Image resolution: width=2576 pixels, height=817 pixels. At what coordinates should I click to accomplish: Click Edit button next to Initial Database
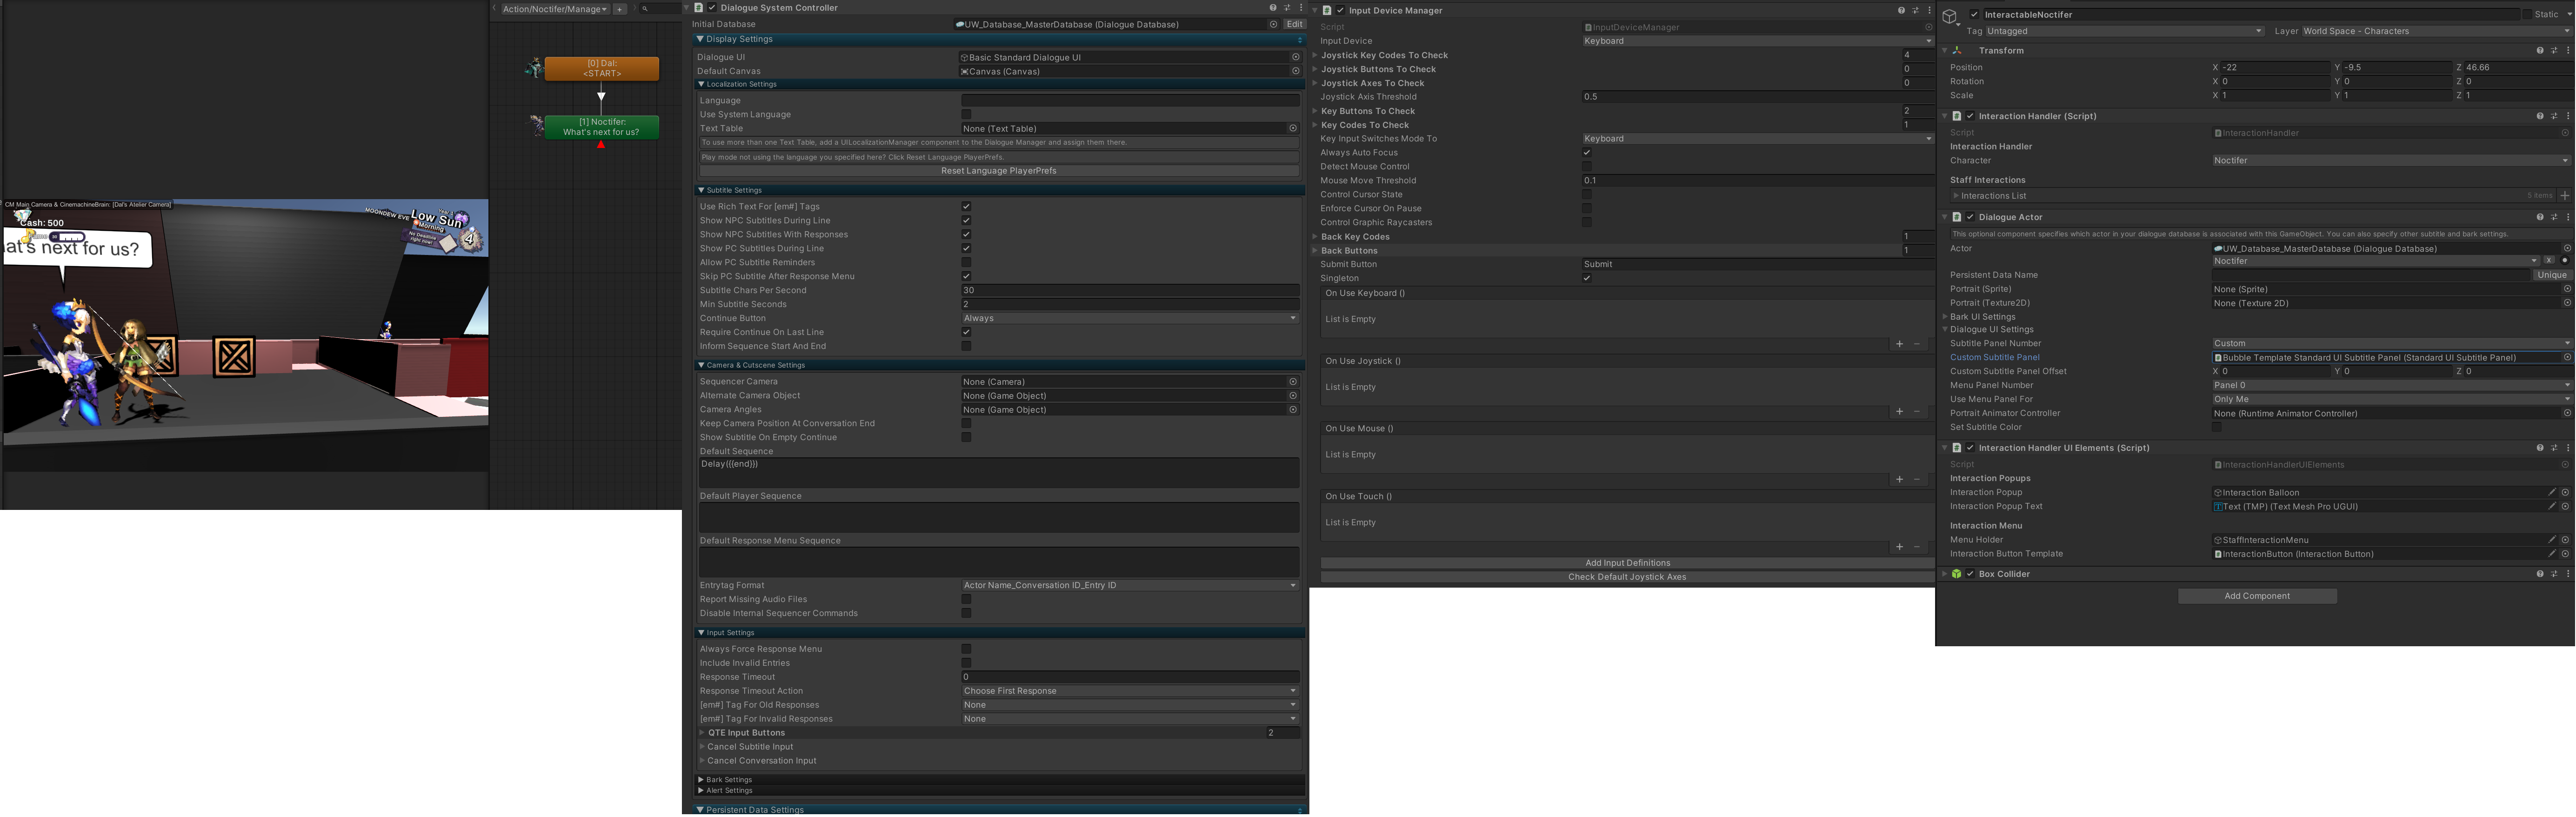click(1295, 24)
